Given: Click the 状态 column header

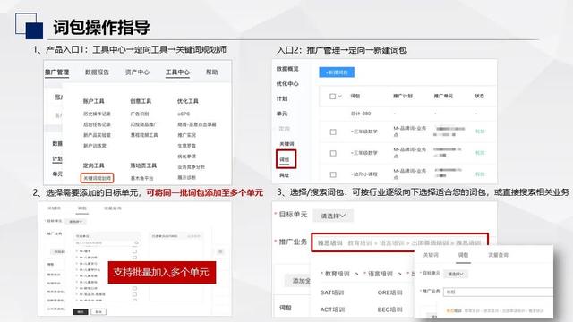Looking at the screenshot, I should pos(480,96).
